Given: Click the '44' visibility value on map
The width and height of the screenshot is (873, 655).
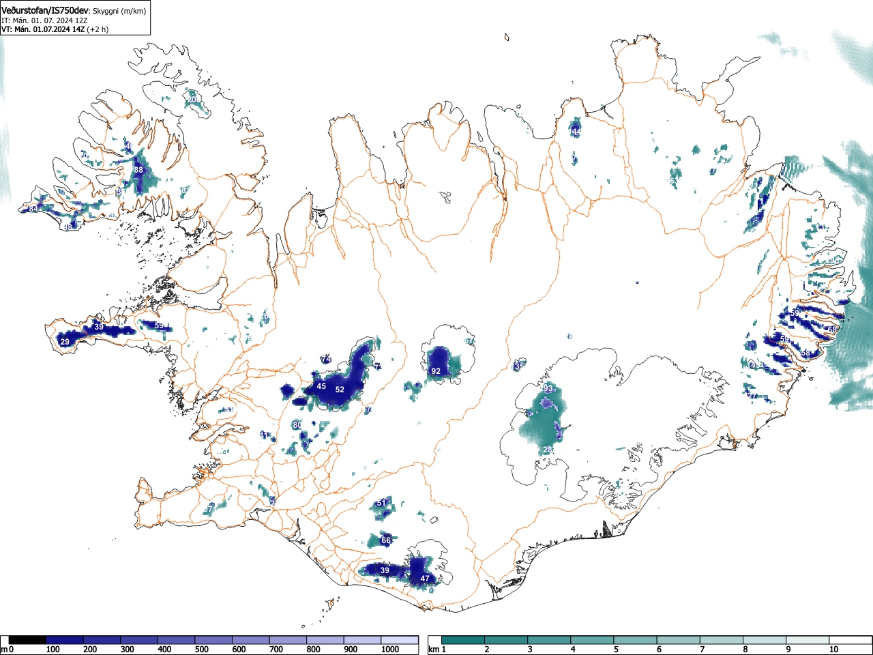Looking at the screenshot, I should (576, 131).
